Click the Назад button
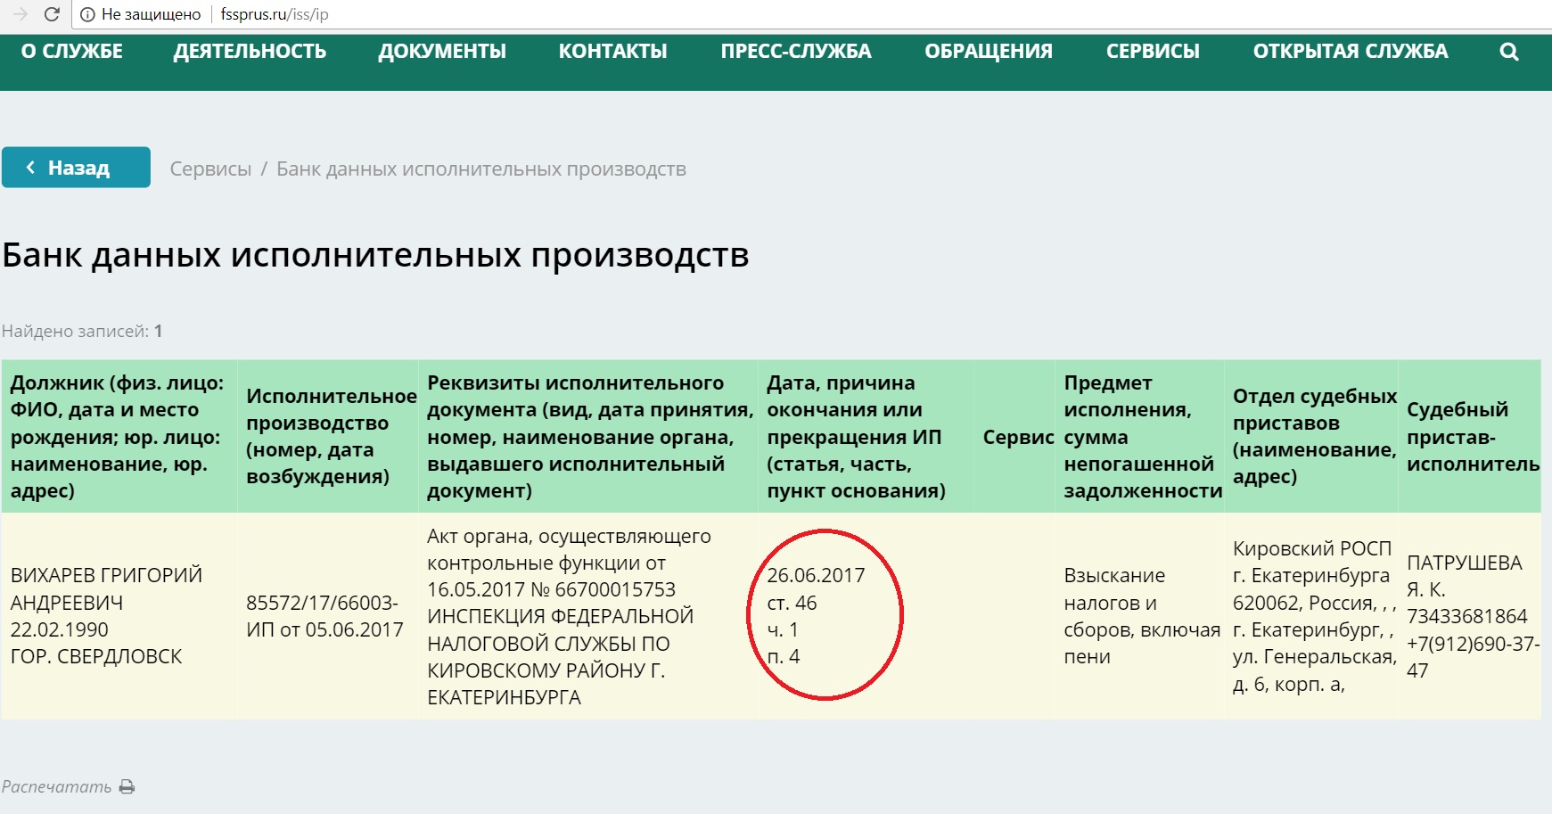Viewport: 1552px width, 814px height. click(x=76, y=166)
